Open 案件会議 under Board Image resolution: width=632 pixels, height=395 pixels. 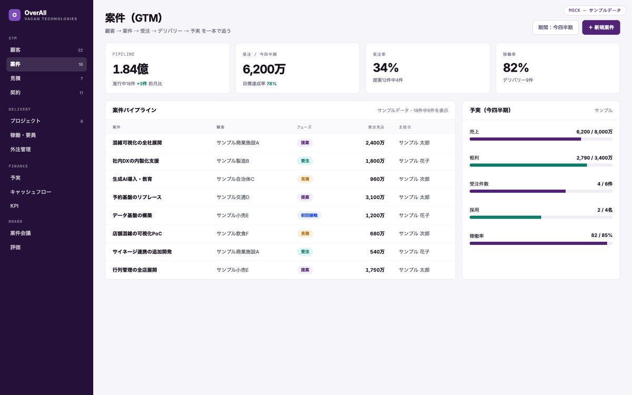point(46,233)
